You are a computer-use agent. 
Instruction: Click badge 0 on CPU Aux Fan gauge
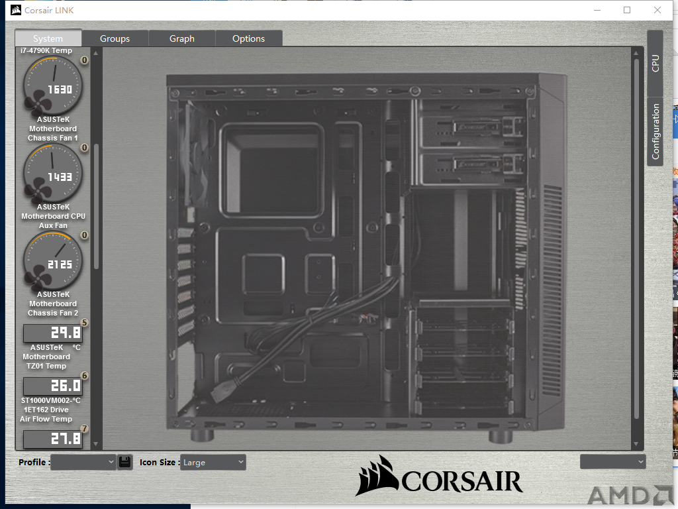point(84,148)
